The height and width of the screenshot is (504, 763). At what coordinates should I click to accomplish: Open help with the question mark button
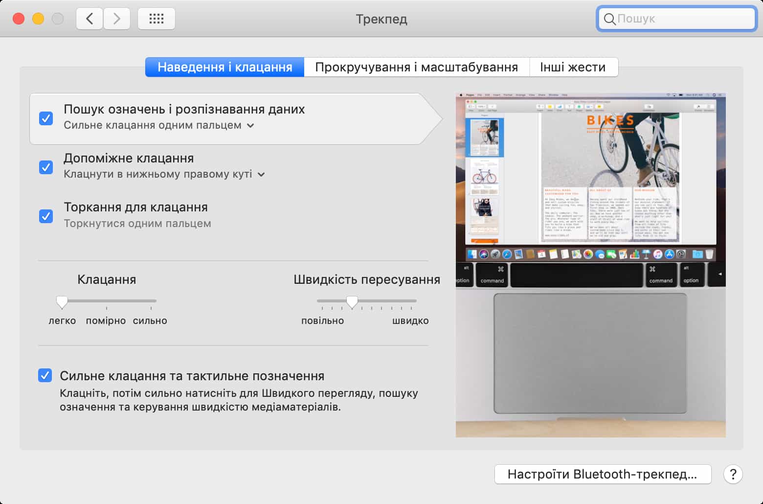tap(733, 474)
